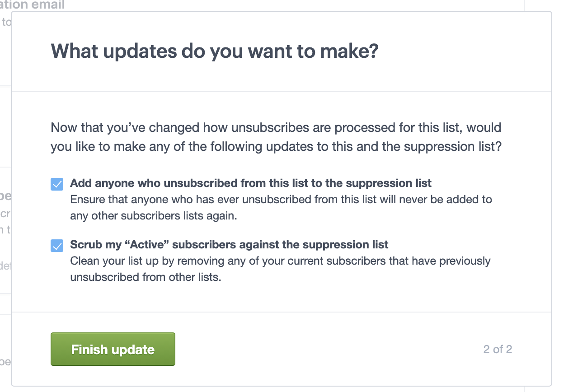Click the description about removing current subscribers
Viewport: 573px width, 392px height.
point(279,269)
